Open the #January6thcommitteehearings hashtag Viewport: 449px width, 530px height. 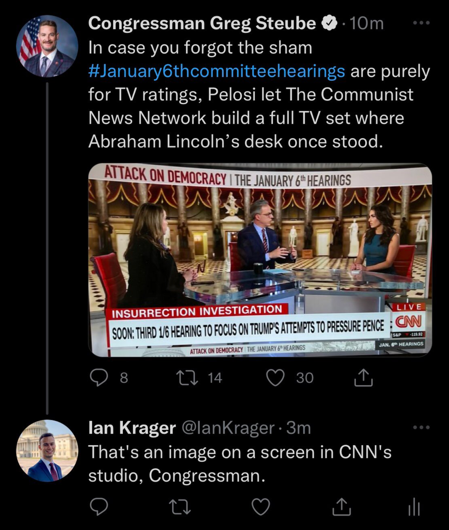[x=216, y=72]
